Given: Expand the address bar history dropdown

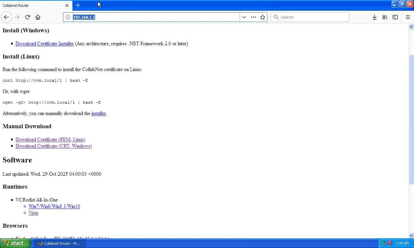Looking at the screenshot, I should 244,17.
